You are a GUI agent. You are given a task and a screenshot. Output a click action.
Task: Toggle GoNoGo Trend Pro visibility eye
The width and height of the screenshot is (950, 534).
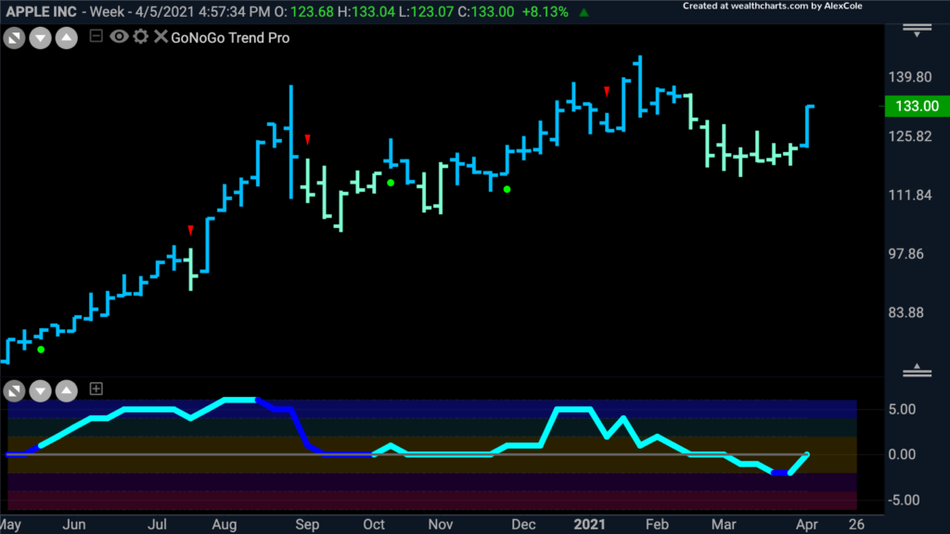coord(119,37)
